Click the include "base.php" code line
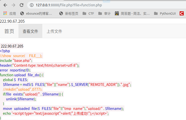 click(16, 60)
